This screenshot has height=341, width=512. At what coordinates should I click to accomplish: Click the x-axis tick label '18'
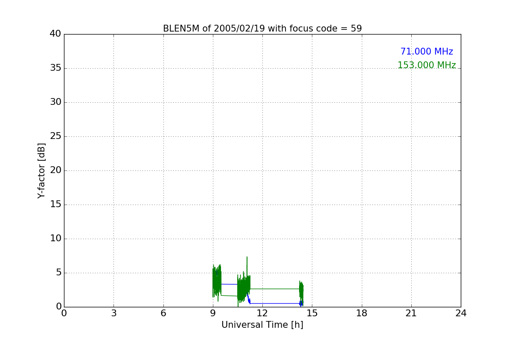[362, 313]
